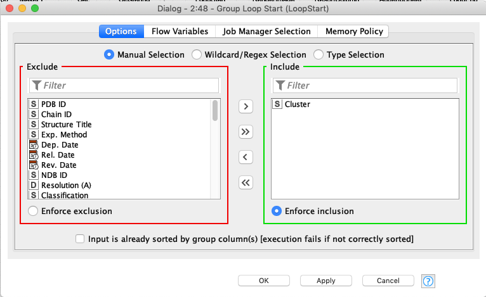Select Structure Title in the Exclude list
Viewport: 486px width, 297px height.
click(x=66, y=125)
